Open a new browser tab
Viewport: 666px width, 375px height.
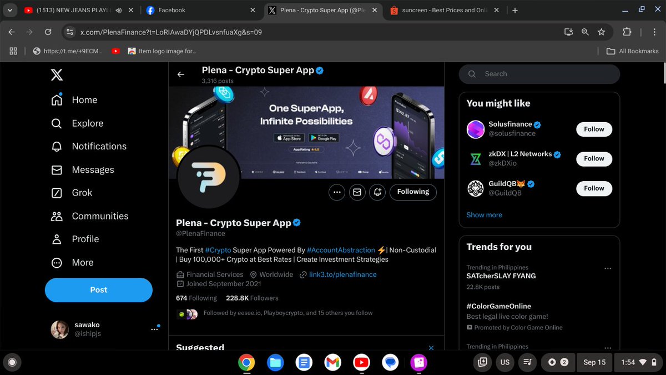[515, 10]
